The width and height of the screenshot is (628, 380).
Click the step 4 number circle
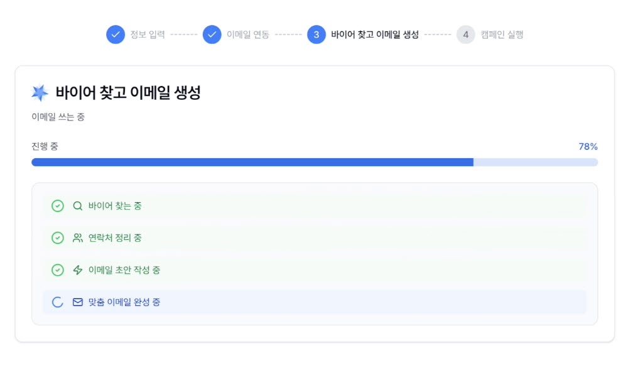(x=466, y=35)
